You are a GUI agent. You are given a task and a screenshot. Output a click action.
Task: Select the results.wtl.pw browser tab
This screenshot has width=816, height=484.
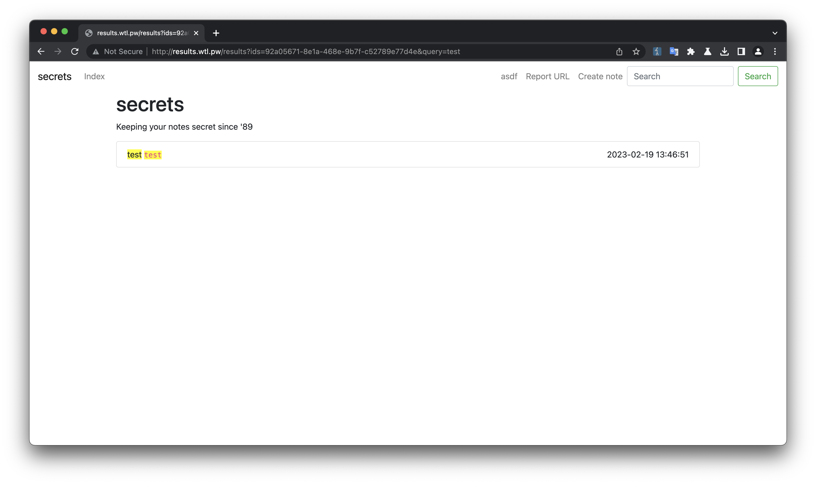click(x=141, y=33)
